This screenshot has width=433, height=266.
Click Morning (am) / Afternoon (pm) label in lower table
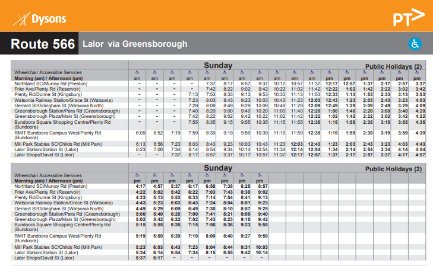coord(49,181)
